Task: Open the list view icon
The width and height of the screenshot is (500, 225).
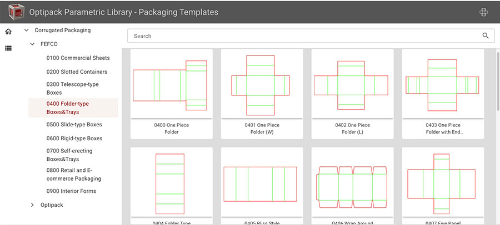Action: 8,48
